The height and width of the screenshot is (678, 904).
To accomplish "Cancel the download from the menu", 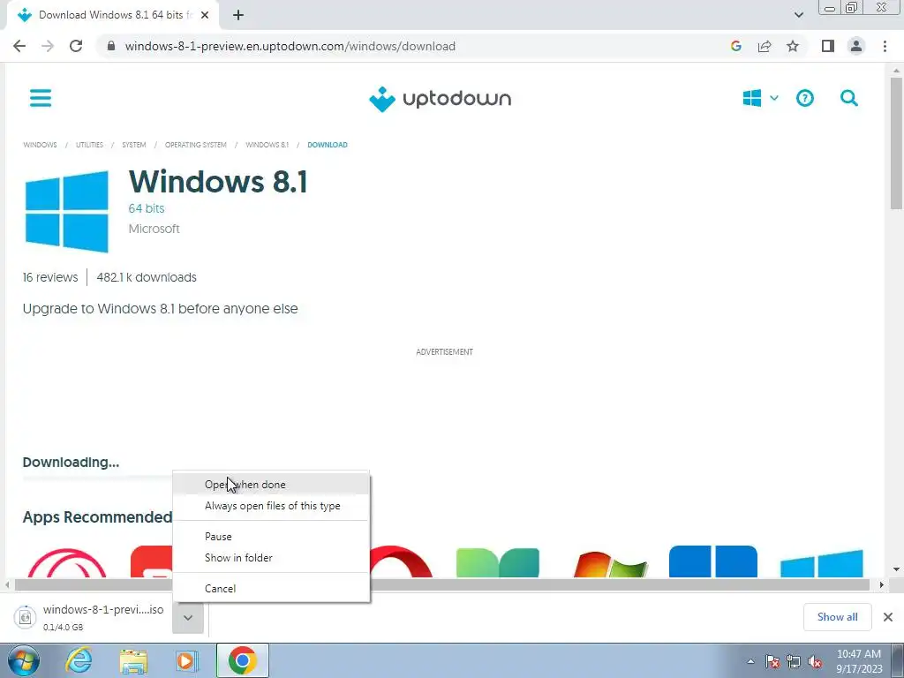I will 271,589.
